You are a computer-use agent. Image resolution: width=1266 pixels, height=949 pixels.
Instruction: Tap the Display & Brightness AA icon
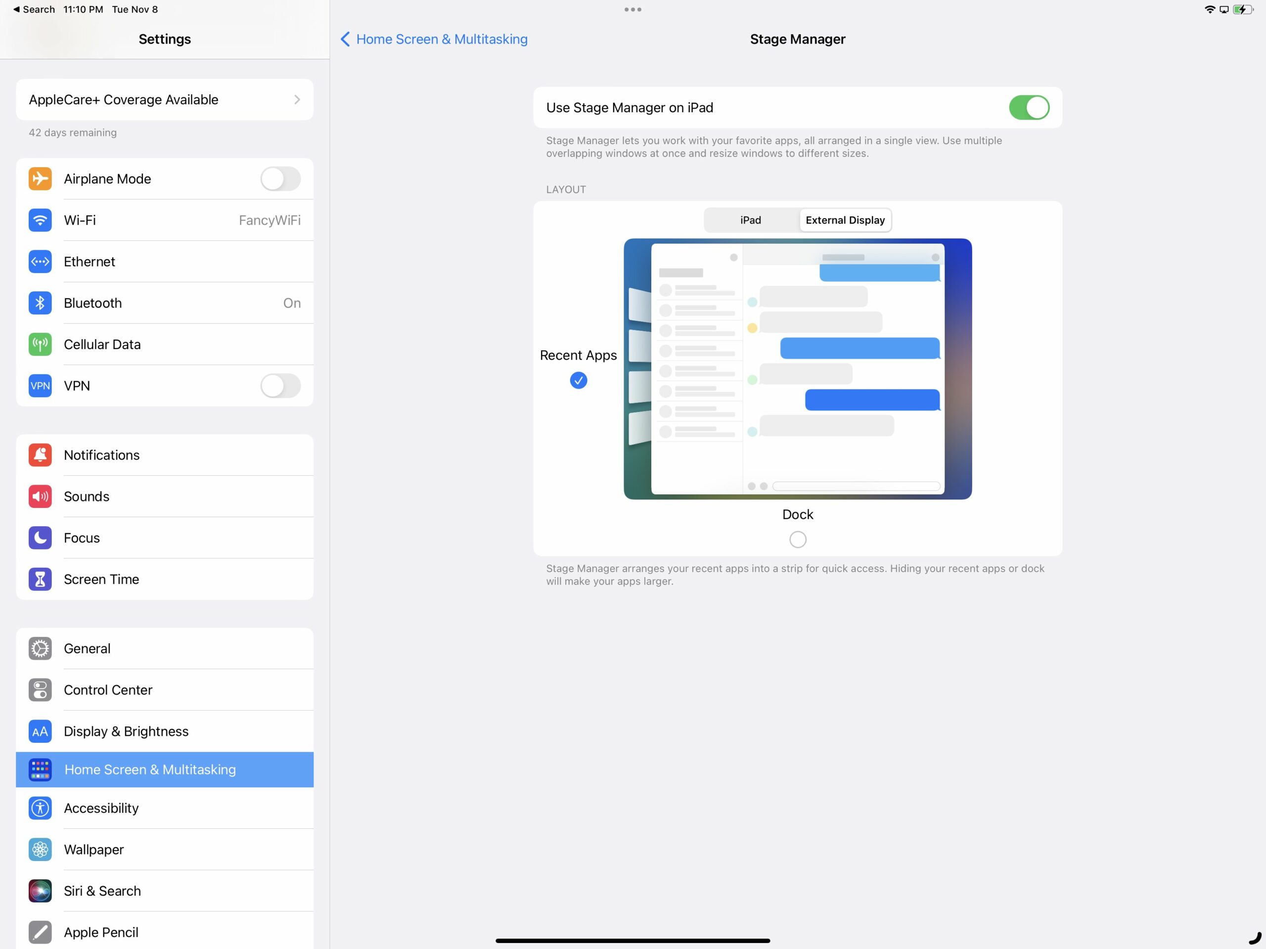pyautogui.click(x=40, y=731)
